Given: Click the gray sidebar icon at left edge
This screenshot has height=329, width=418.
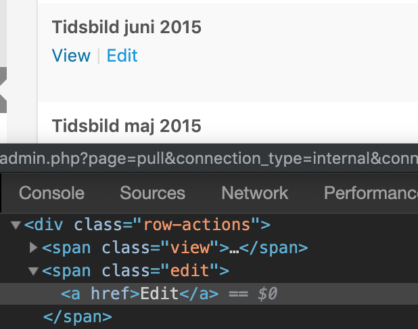Looking at the screenshot, I should tap(3, 90).
